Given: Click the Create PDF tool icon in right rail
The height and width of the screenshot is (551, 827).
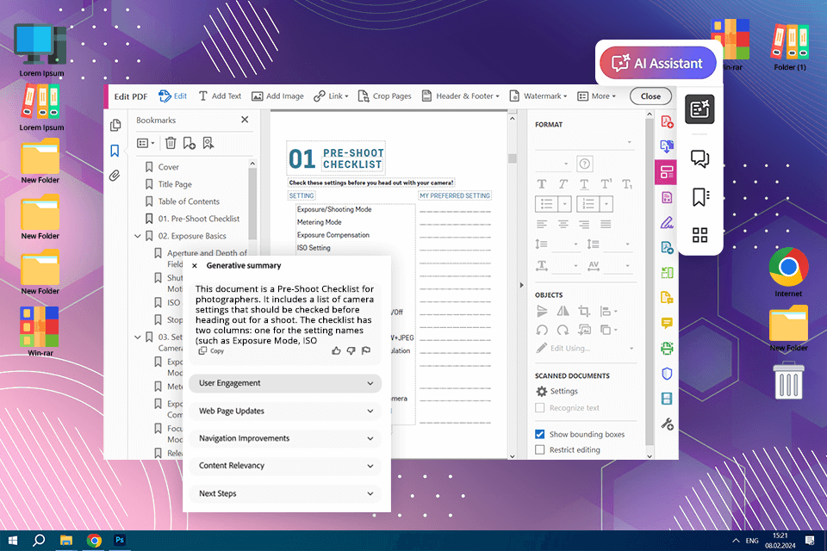Looking at the screenshot, I should point(667,122).
